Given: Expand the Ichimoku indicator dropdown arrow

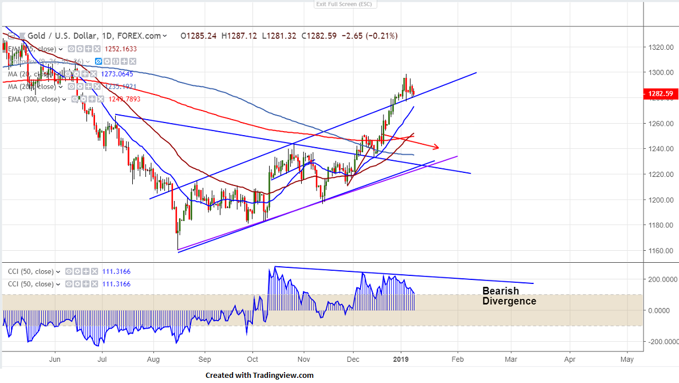Looking at the screenshot, I should tap(88, 62).
